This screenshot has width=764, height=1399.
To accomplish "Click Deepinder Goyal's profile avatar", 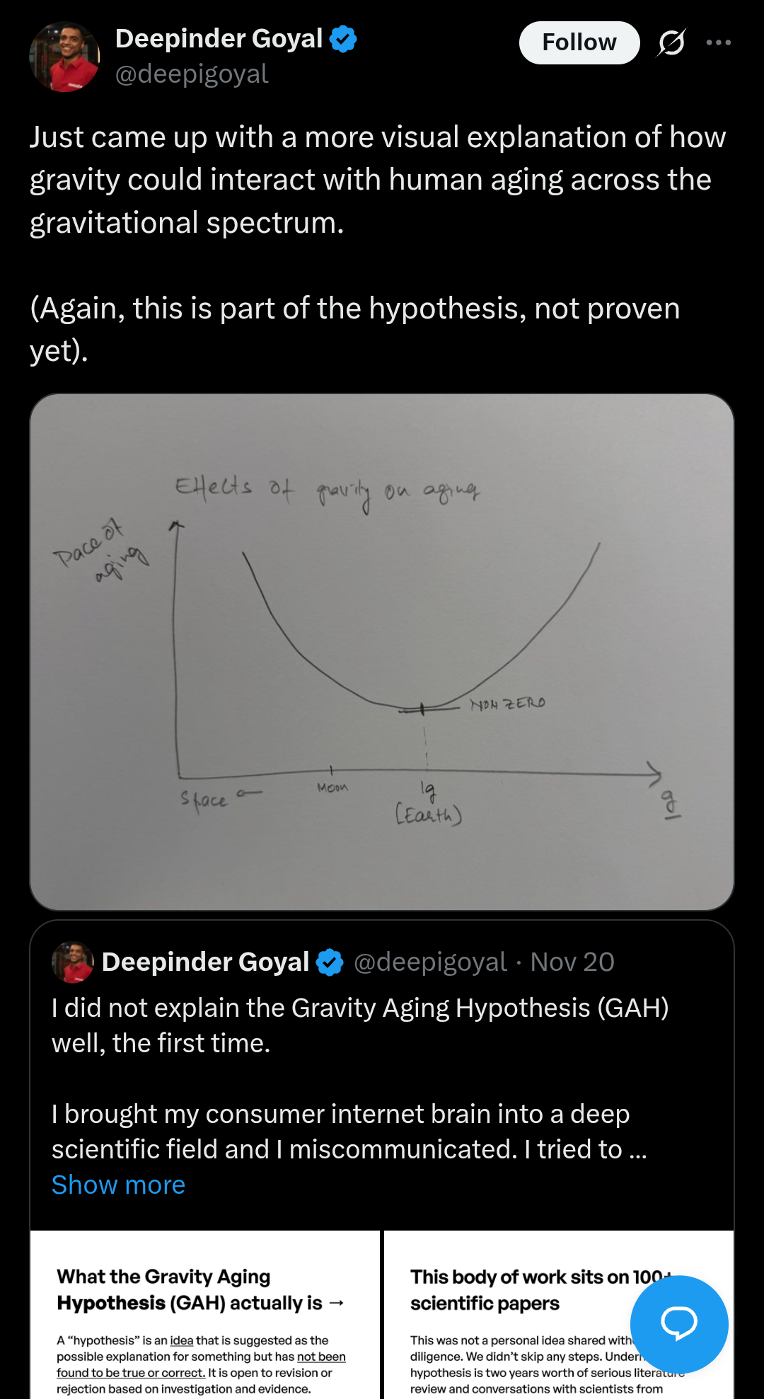I will pyautogui.click(x=64, y=57).
